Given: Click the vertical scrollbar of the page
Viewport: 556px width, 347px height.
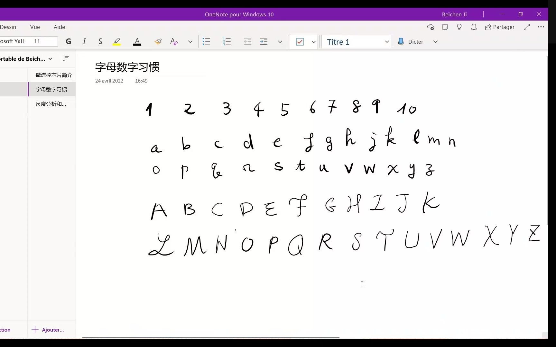Looking at the screenshot, I should click(547, 140).
